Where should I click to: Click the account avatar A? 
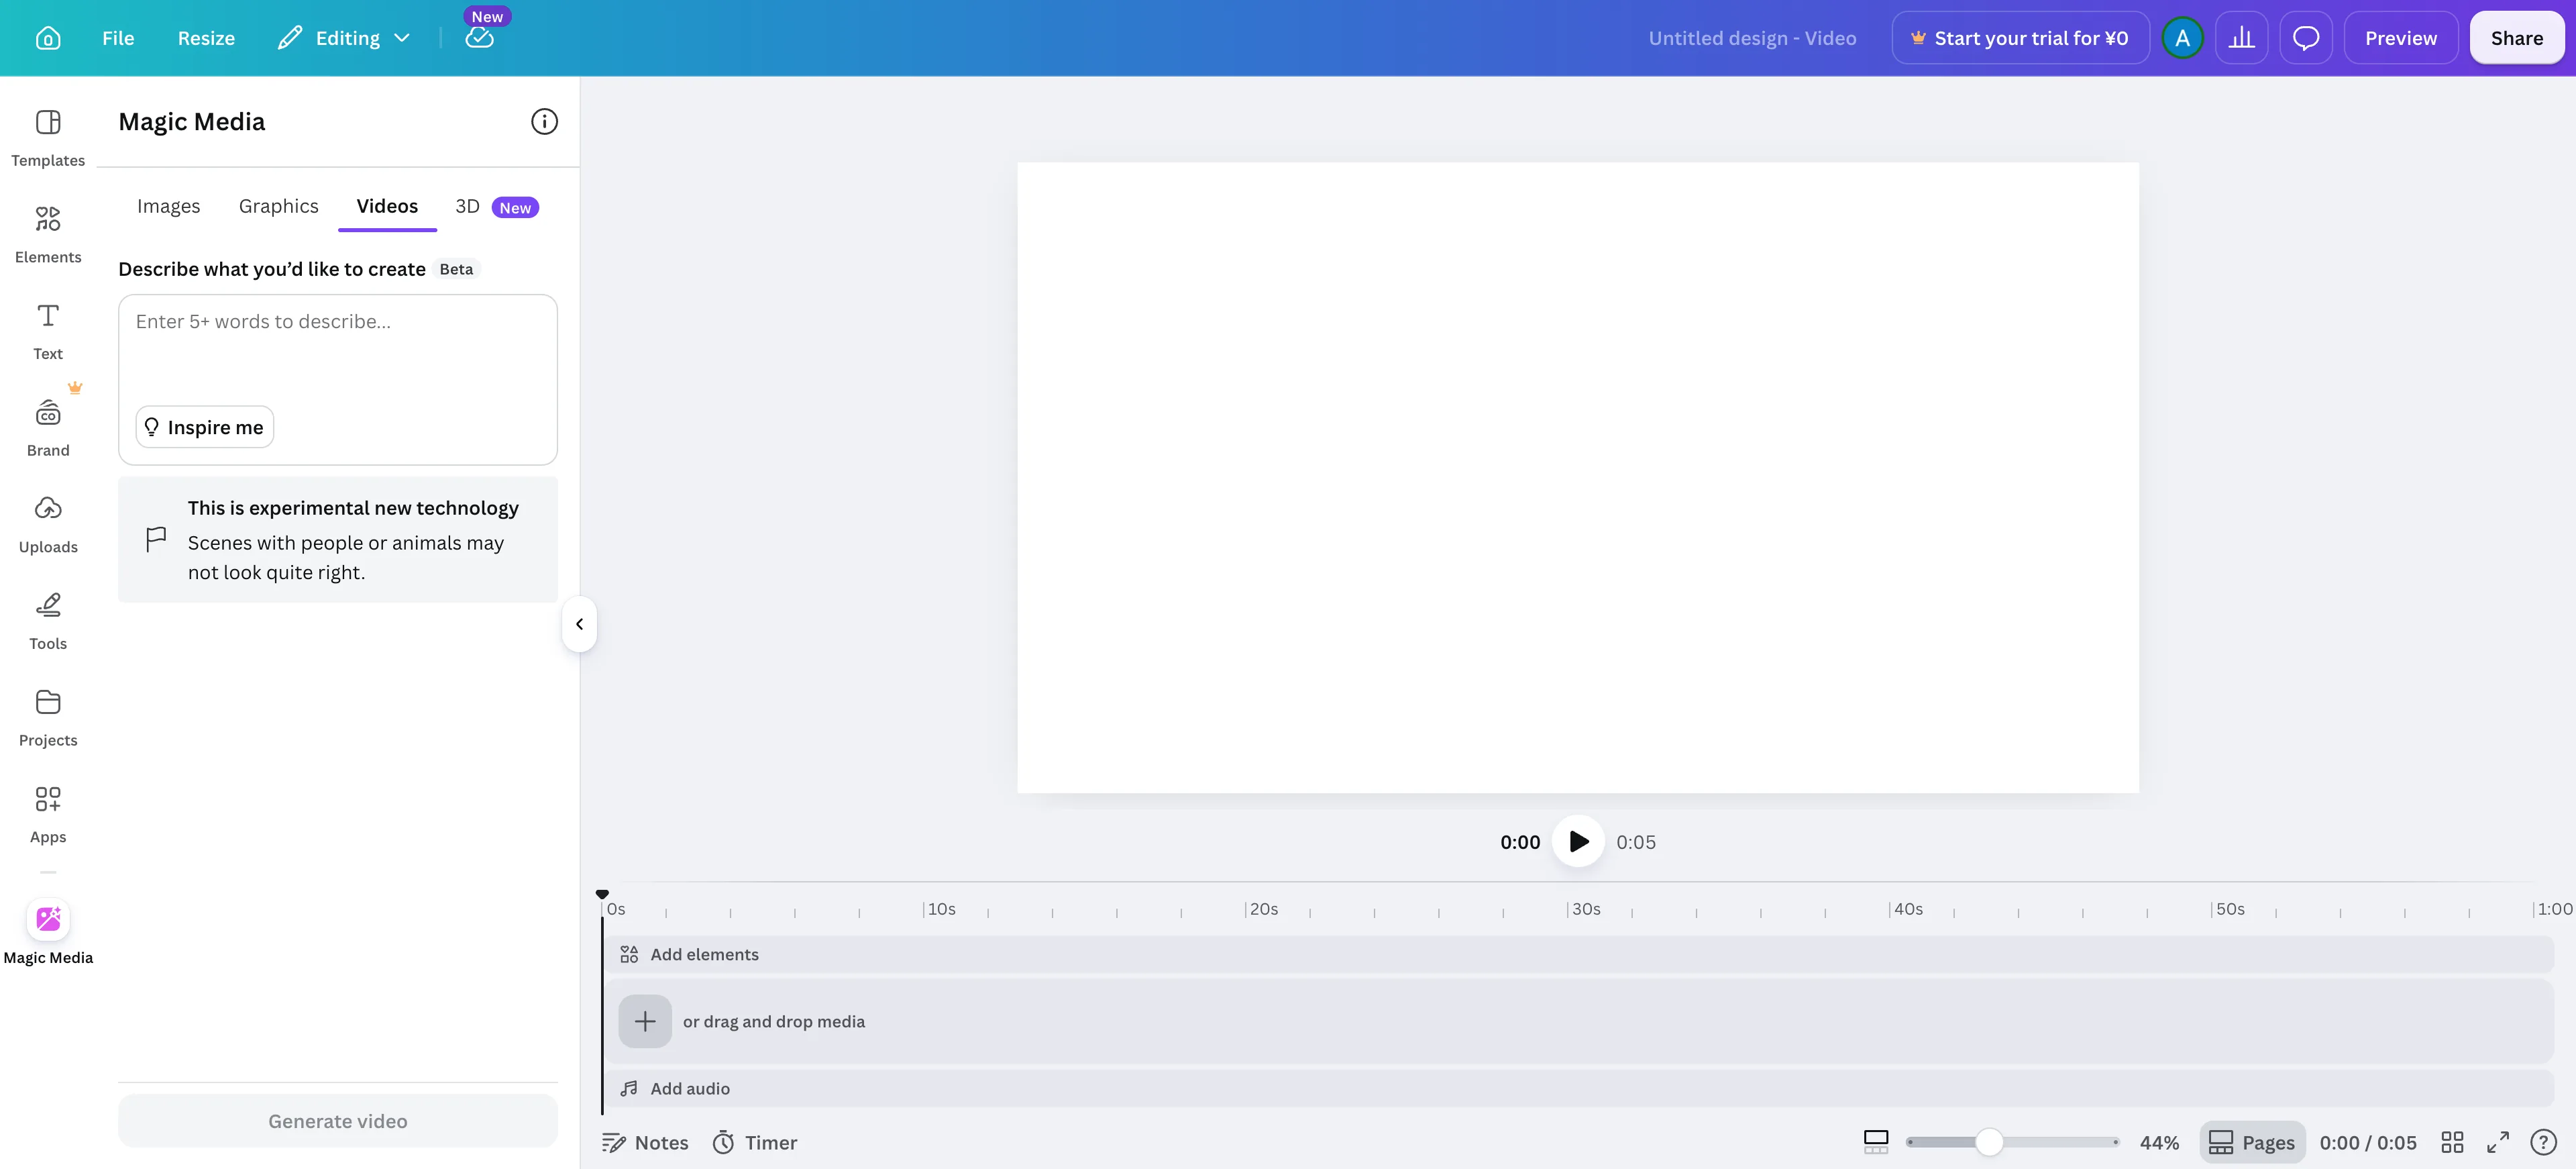point(2182,38)
